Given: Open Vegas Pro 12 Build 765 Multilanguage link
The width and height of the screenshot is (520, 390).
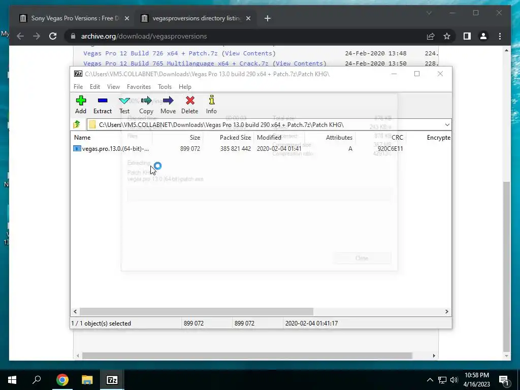Looking at the screenshot, I should tap(176, 63).
